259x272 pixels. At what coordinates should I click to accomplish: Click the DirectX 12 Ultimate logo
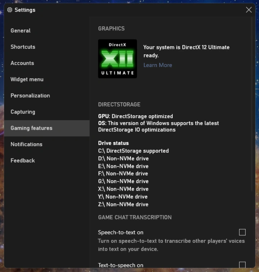(x=117, y=59)
